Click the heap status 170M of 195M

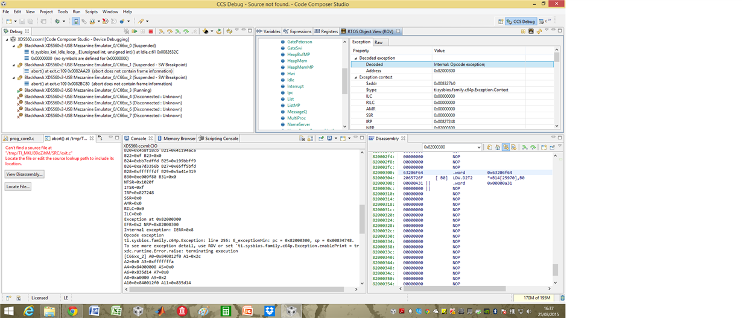tap(534, 298)
